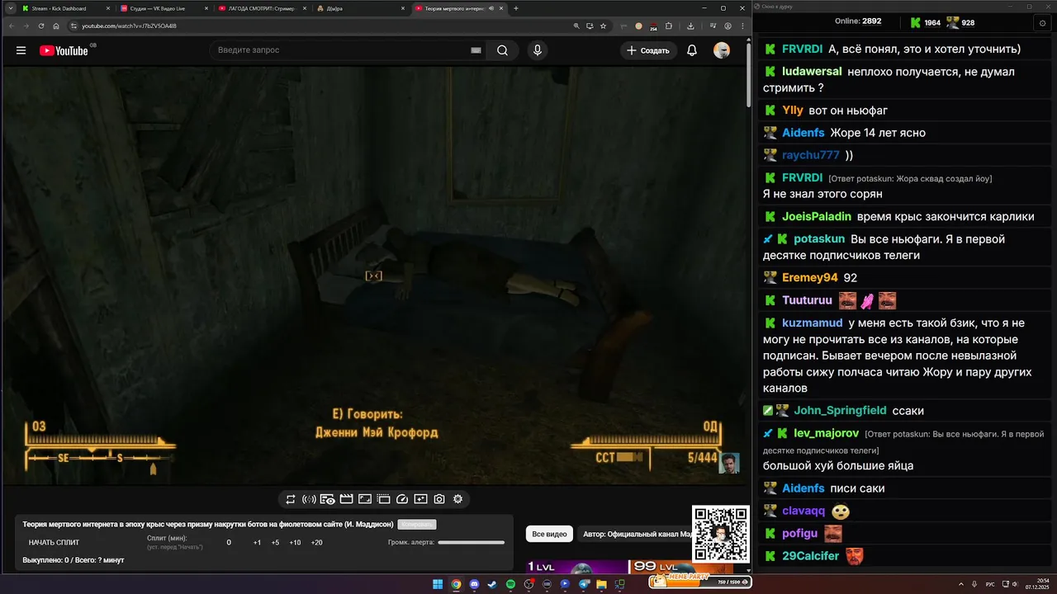
Task: Toggle the loop icon in the video toolbar
Action: coord(291,499)
